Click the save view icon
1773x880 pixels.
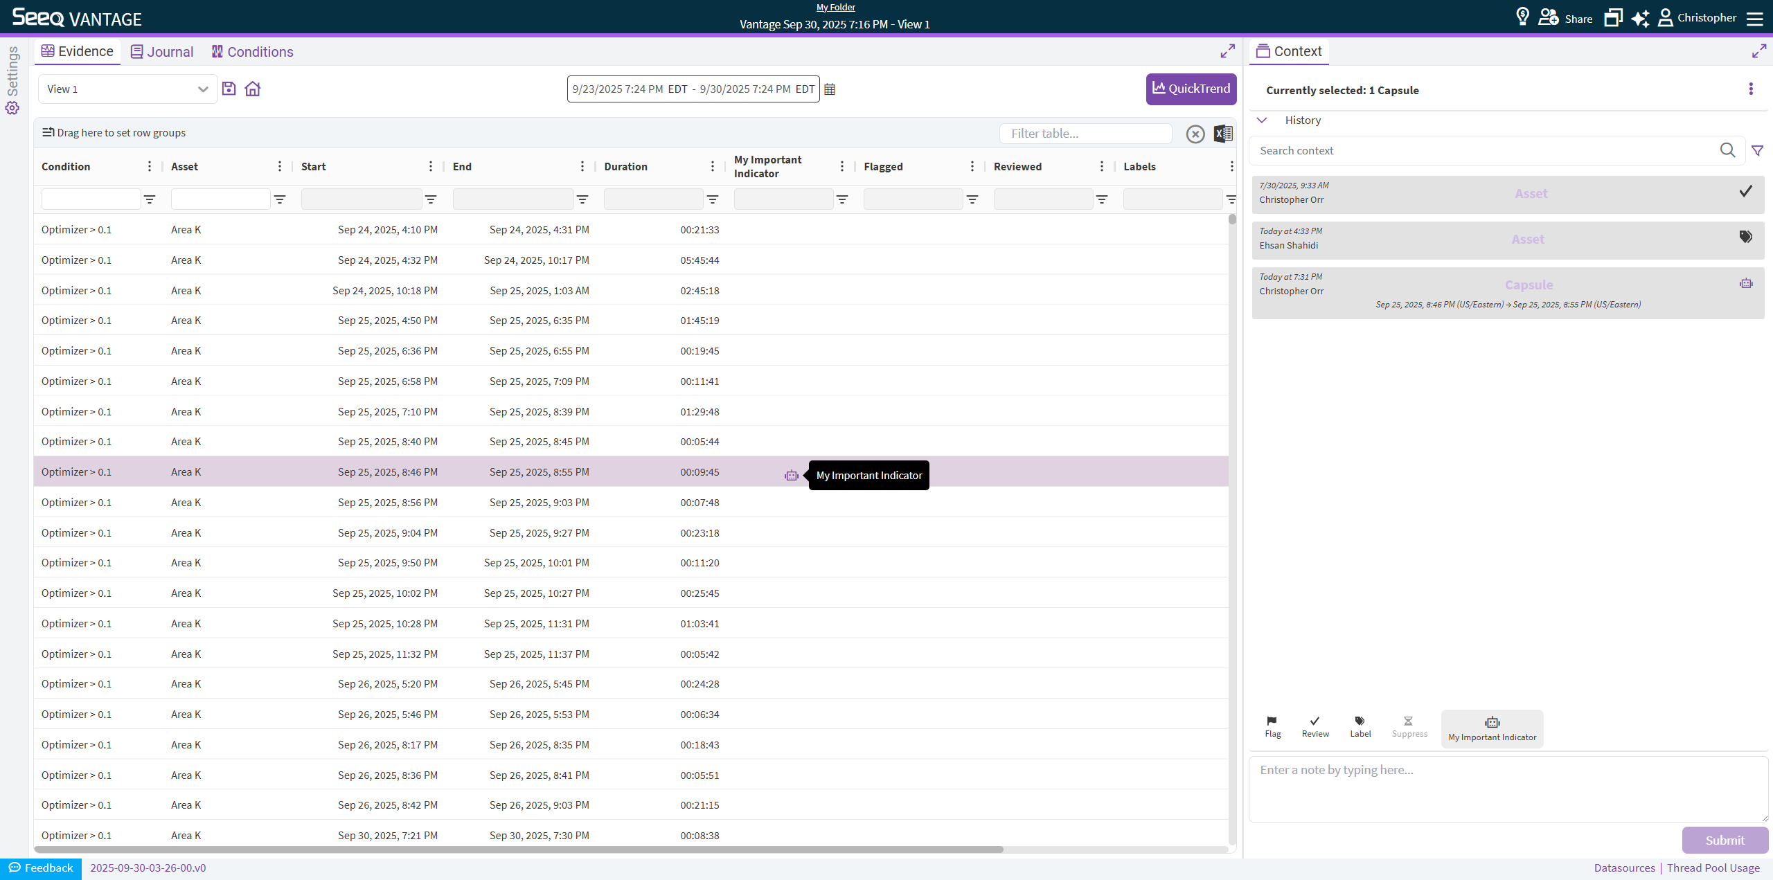tap(229, 89)
